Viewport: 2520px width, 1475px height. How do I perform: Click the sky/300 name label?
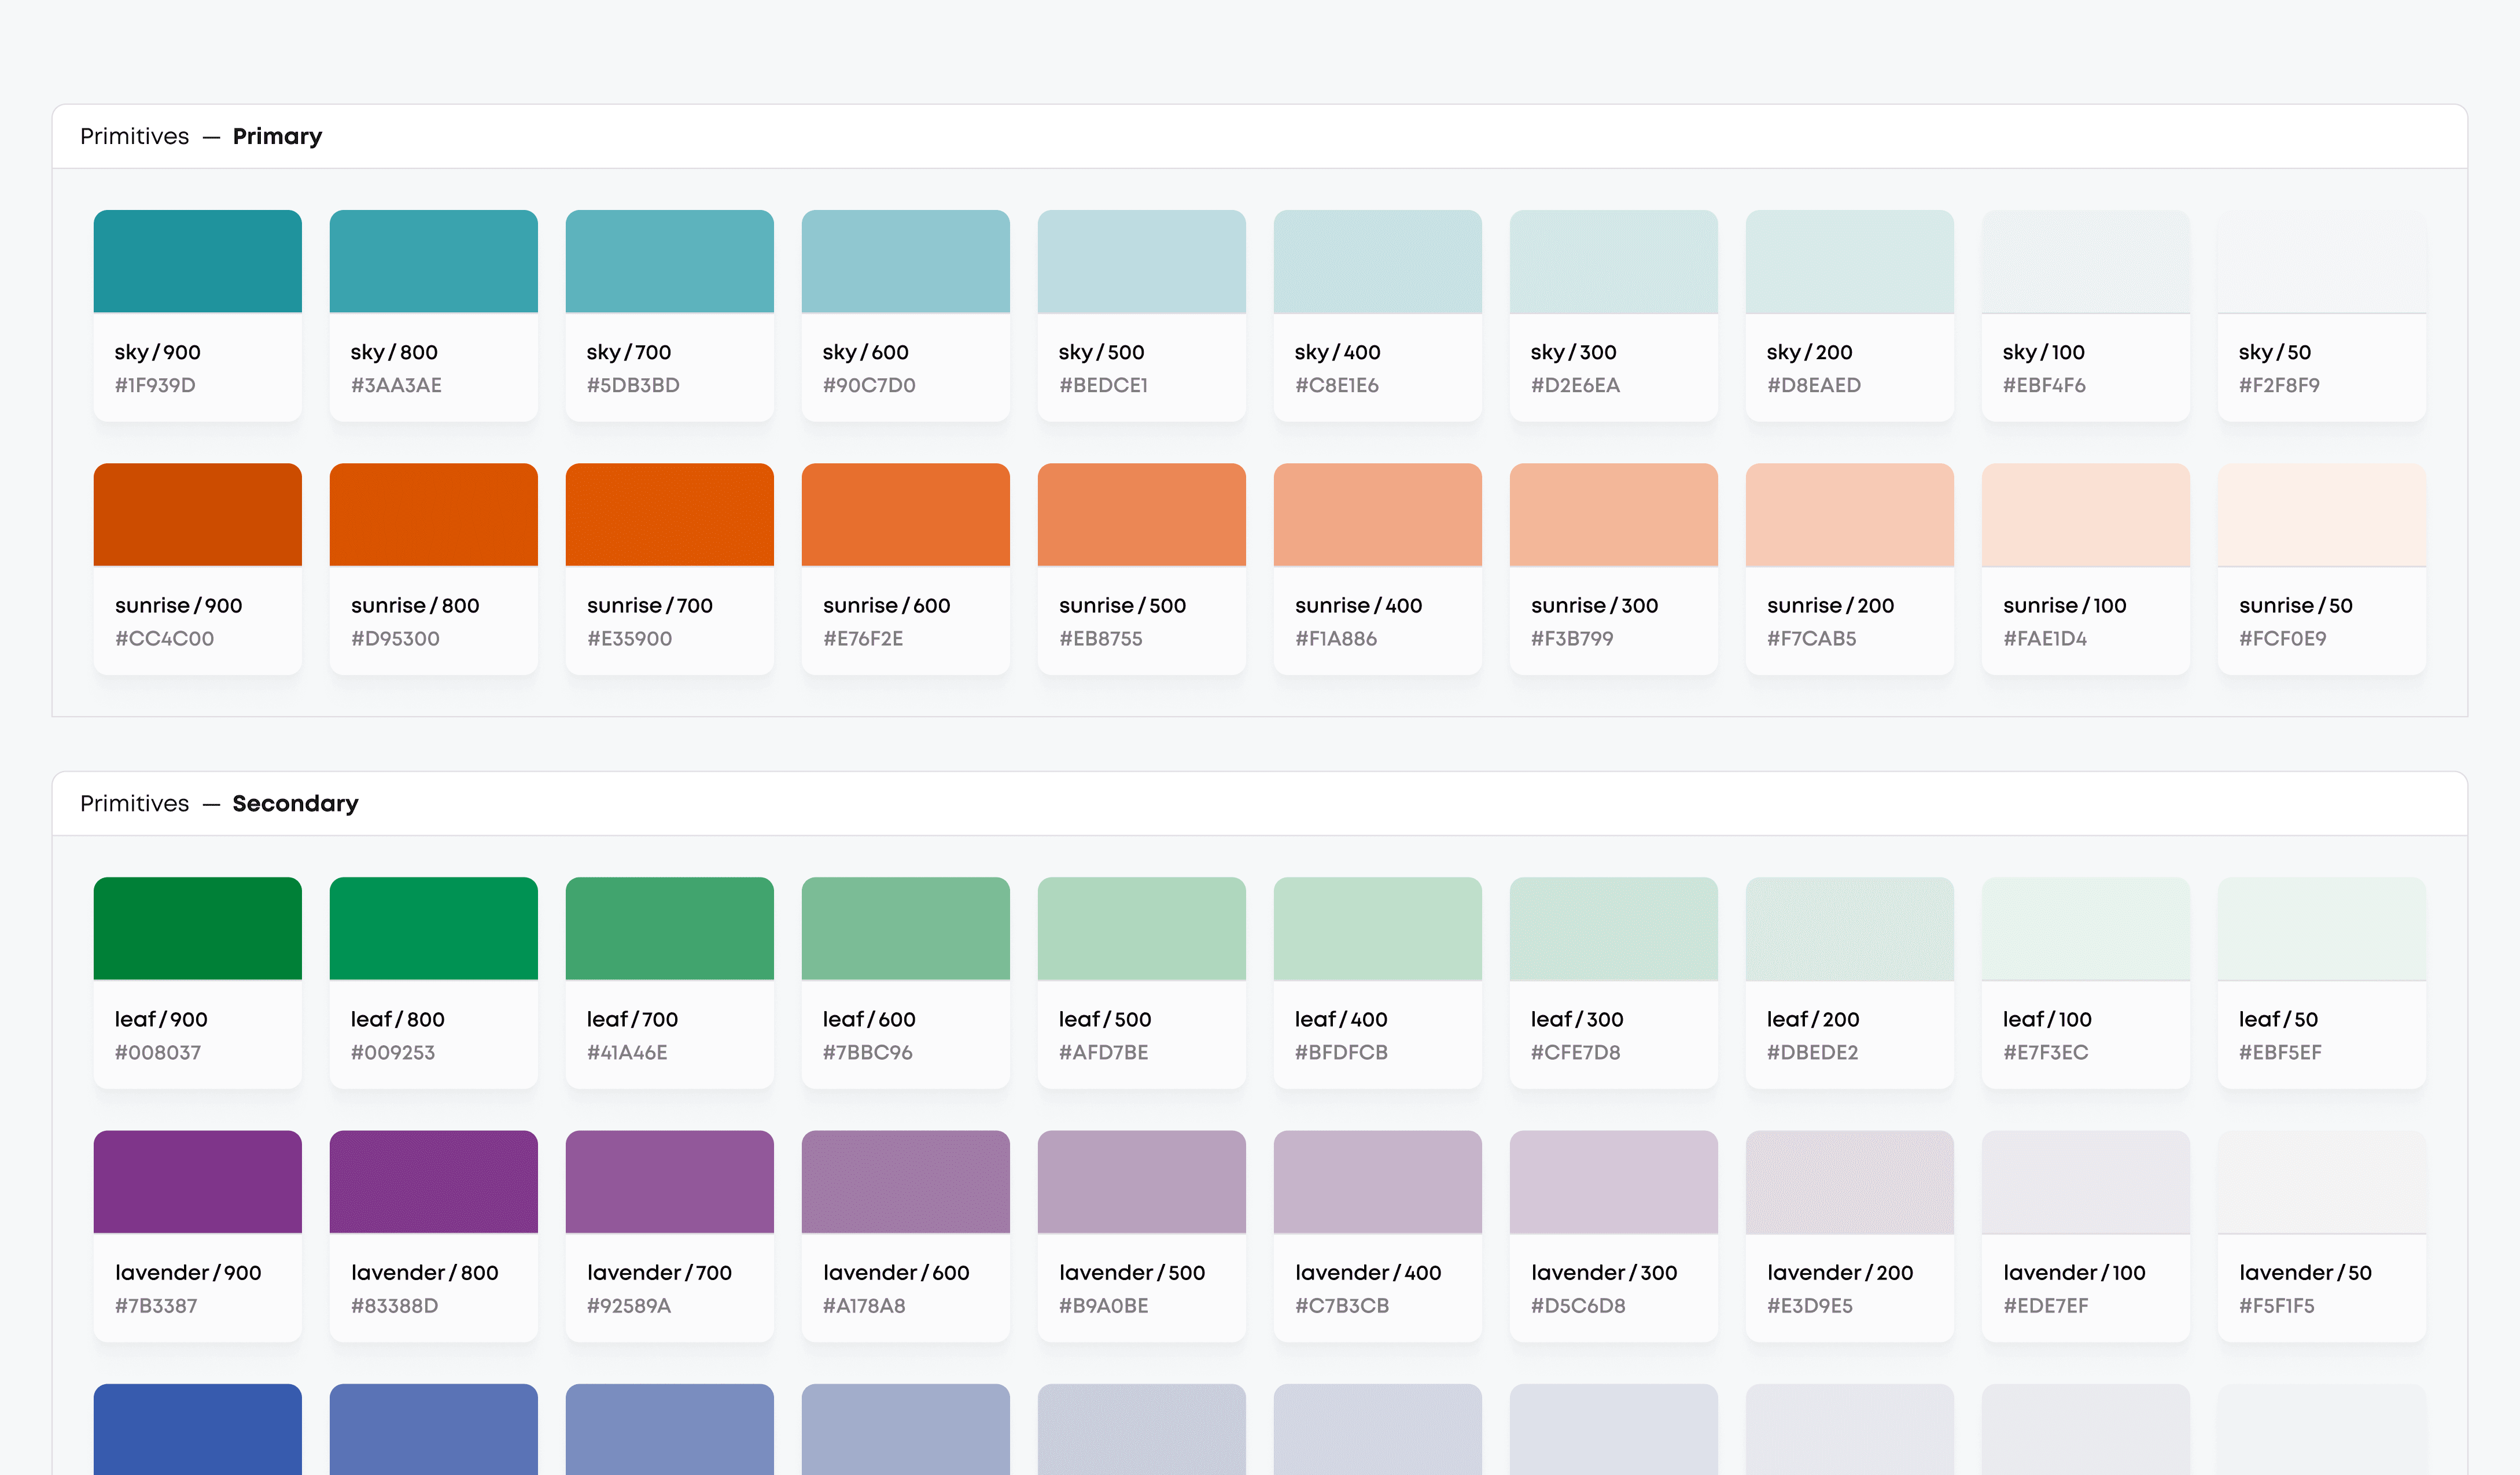coord(1573,352)
